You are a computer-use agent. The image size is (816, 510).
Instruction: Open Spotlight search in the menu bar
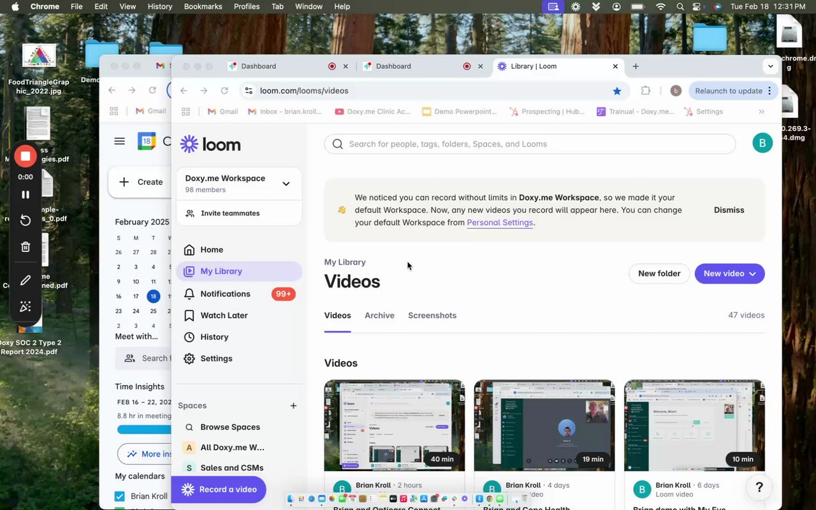(x=680, y=6)
